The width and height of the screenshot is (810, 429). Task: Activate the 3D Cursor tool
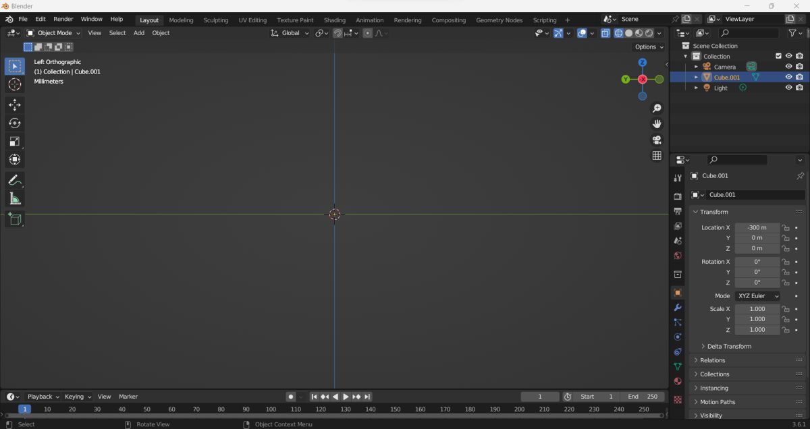pyautogui.click(x=15, y=84)
